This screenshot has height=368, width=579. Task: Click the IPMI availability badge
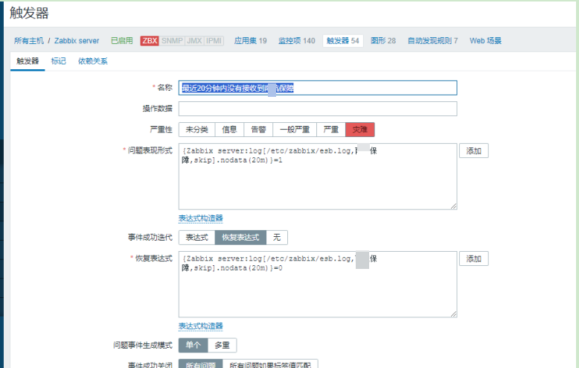(x=214, y=41)
